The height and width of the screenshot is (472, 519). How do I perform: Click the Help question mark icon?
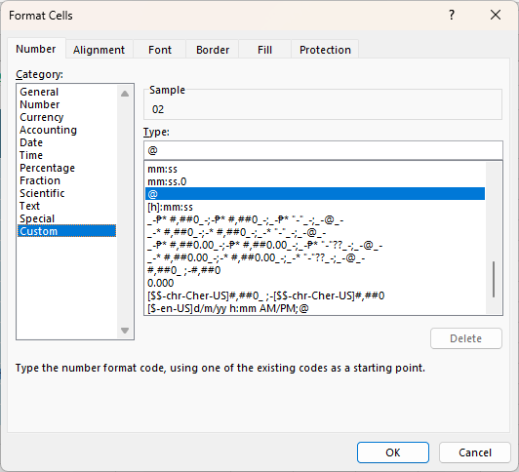click(x=452, y=16)
